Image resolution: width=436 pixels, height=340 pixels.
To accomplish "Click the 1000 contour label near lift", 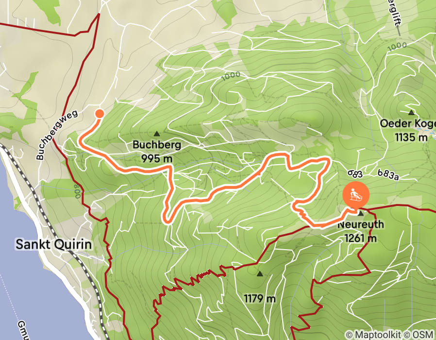I will point(397,47).
